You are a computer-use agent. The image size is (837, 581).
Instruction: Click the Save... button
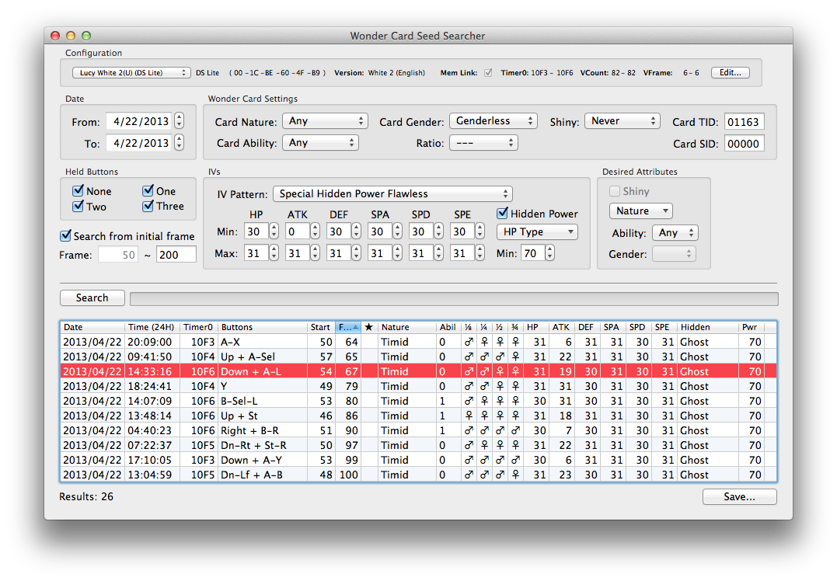[739, 496]
